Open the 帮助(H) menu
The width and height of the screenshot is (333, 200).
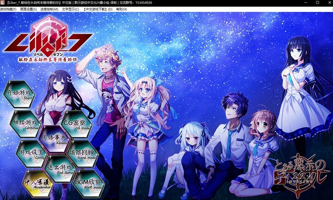coord(121,9)
